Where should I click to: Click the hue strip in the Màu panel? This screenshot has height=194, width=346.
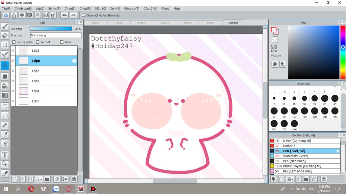[343, 52]
